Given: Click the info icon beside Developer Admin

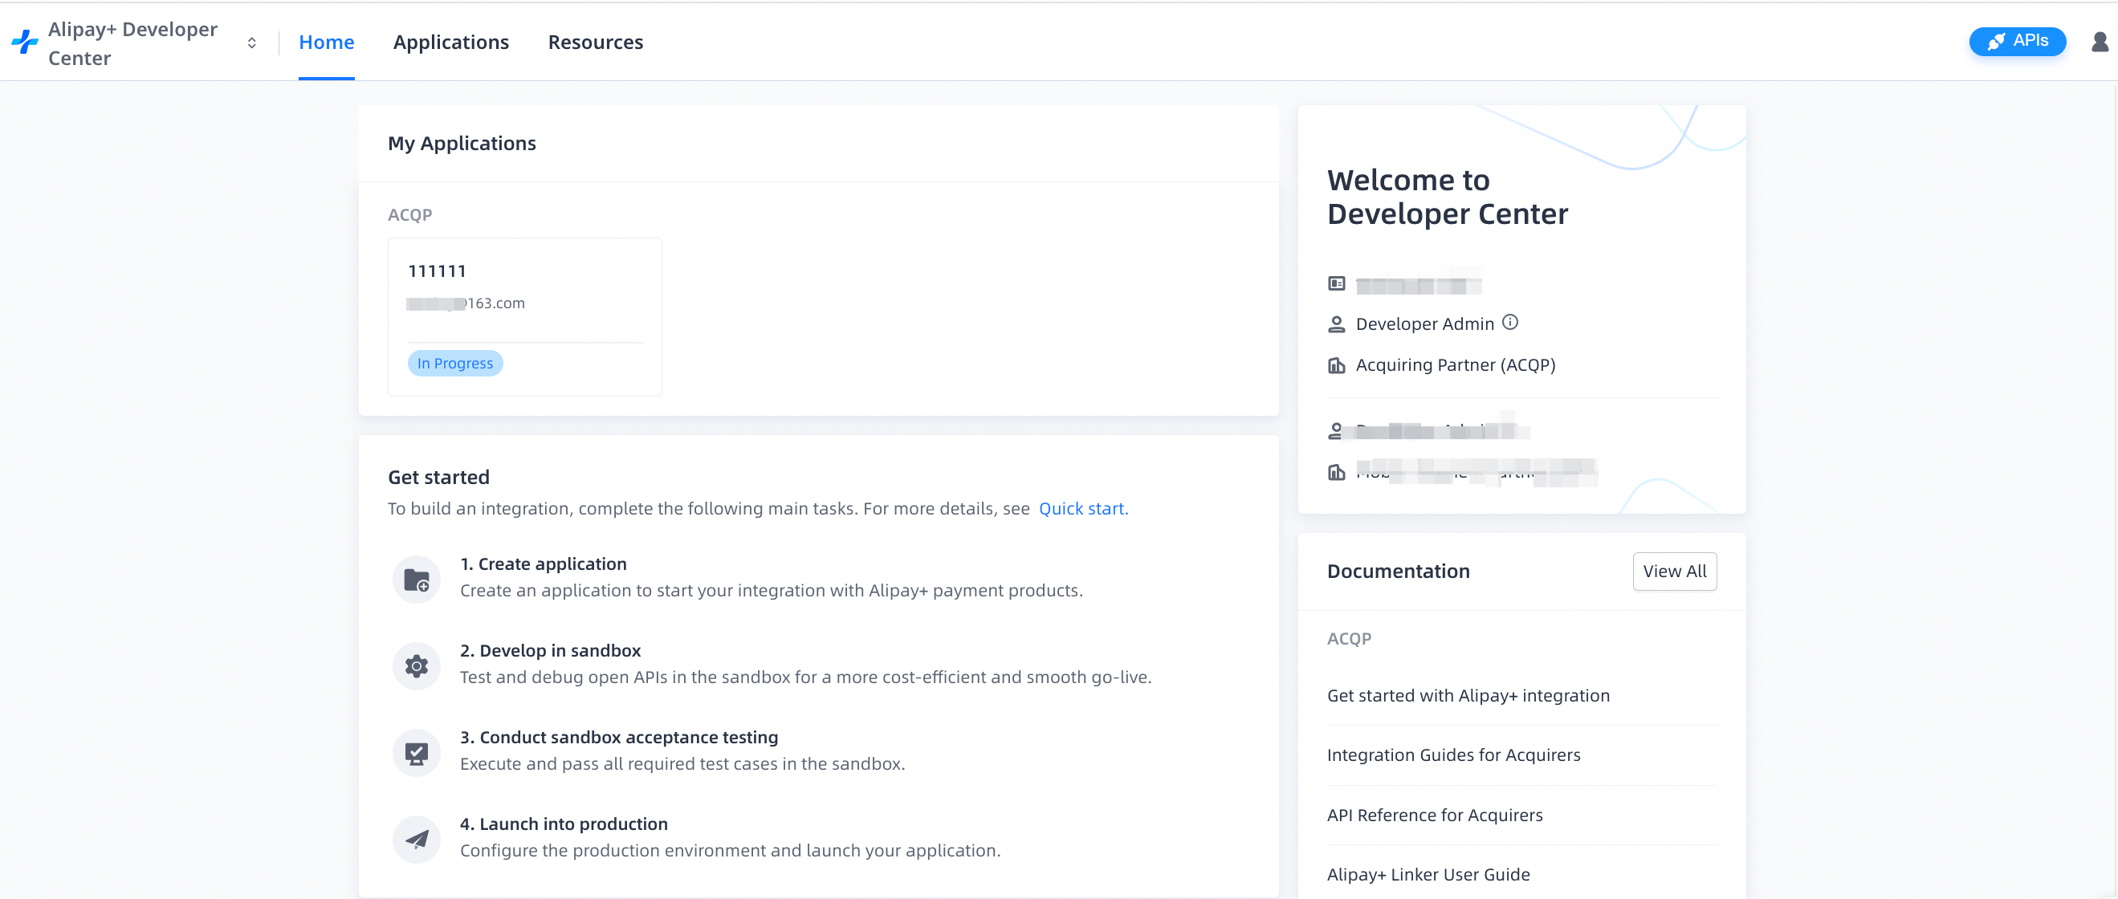Looking at the screenshot, I should tap(1509, 322).
